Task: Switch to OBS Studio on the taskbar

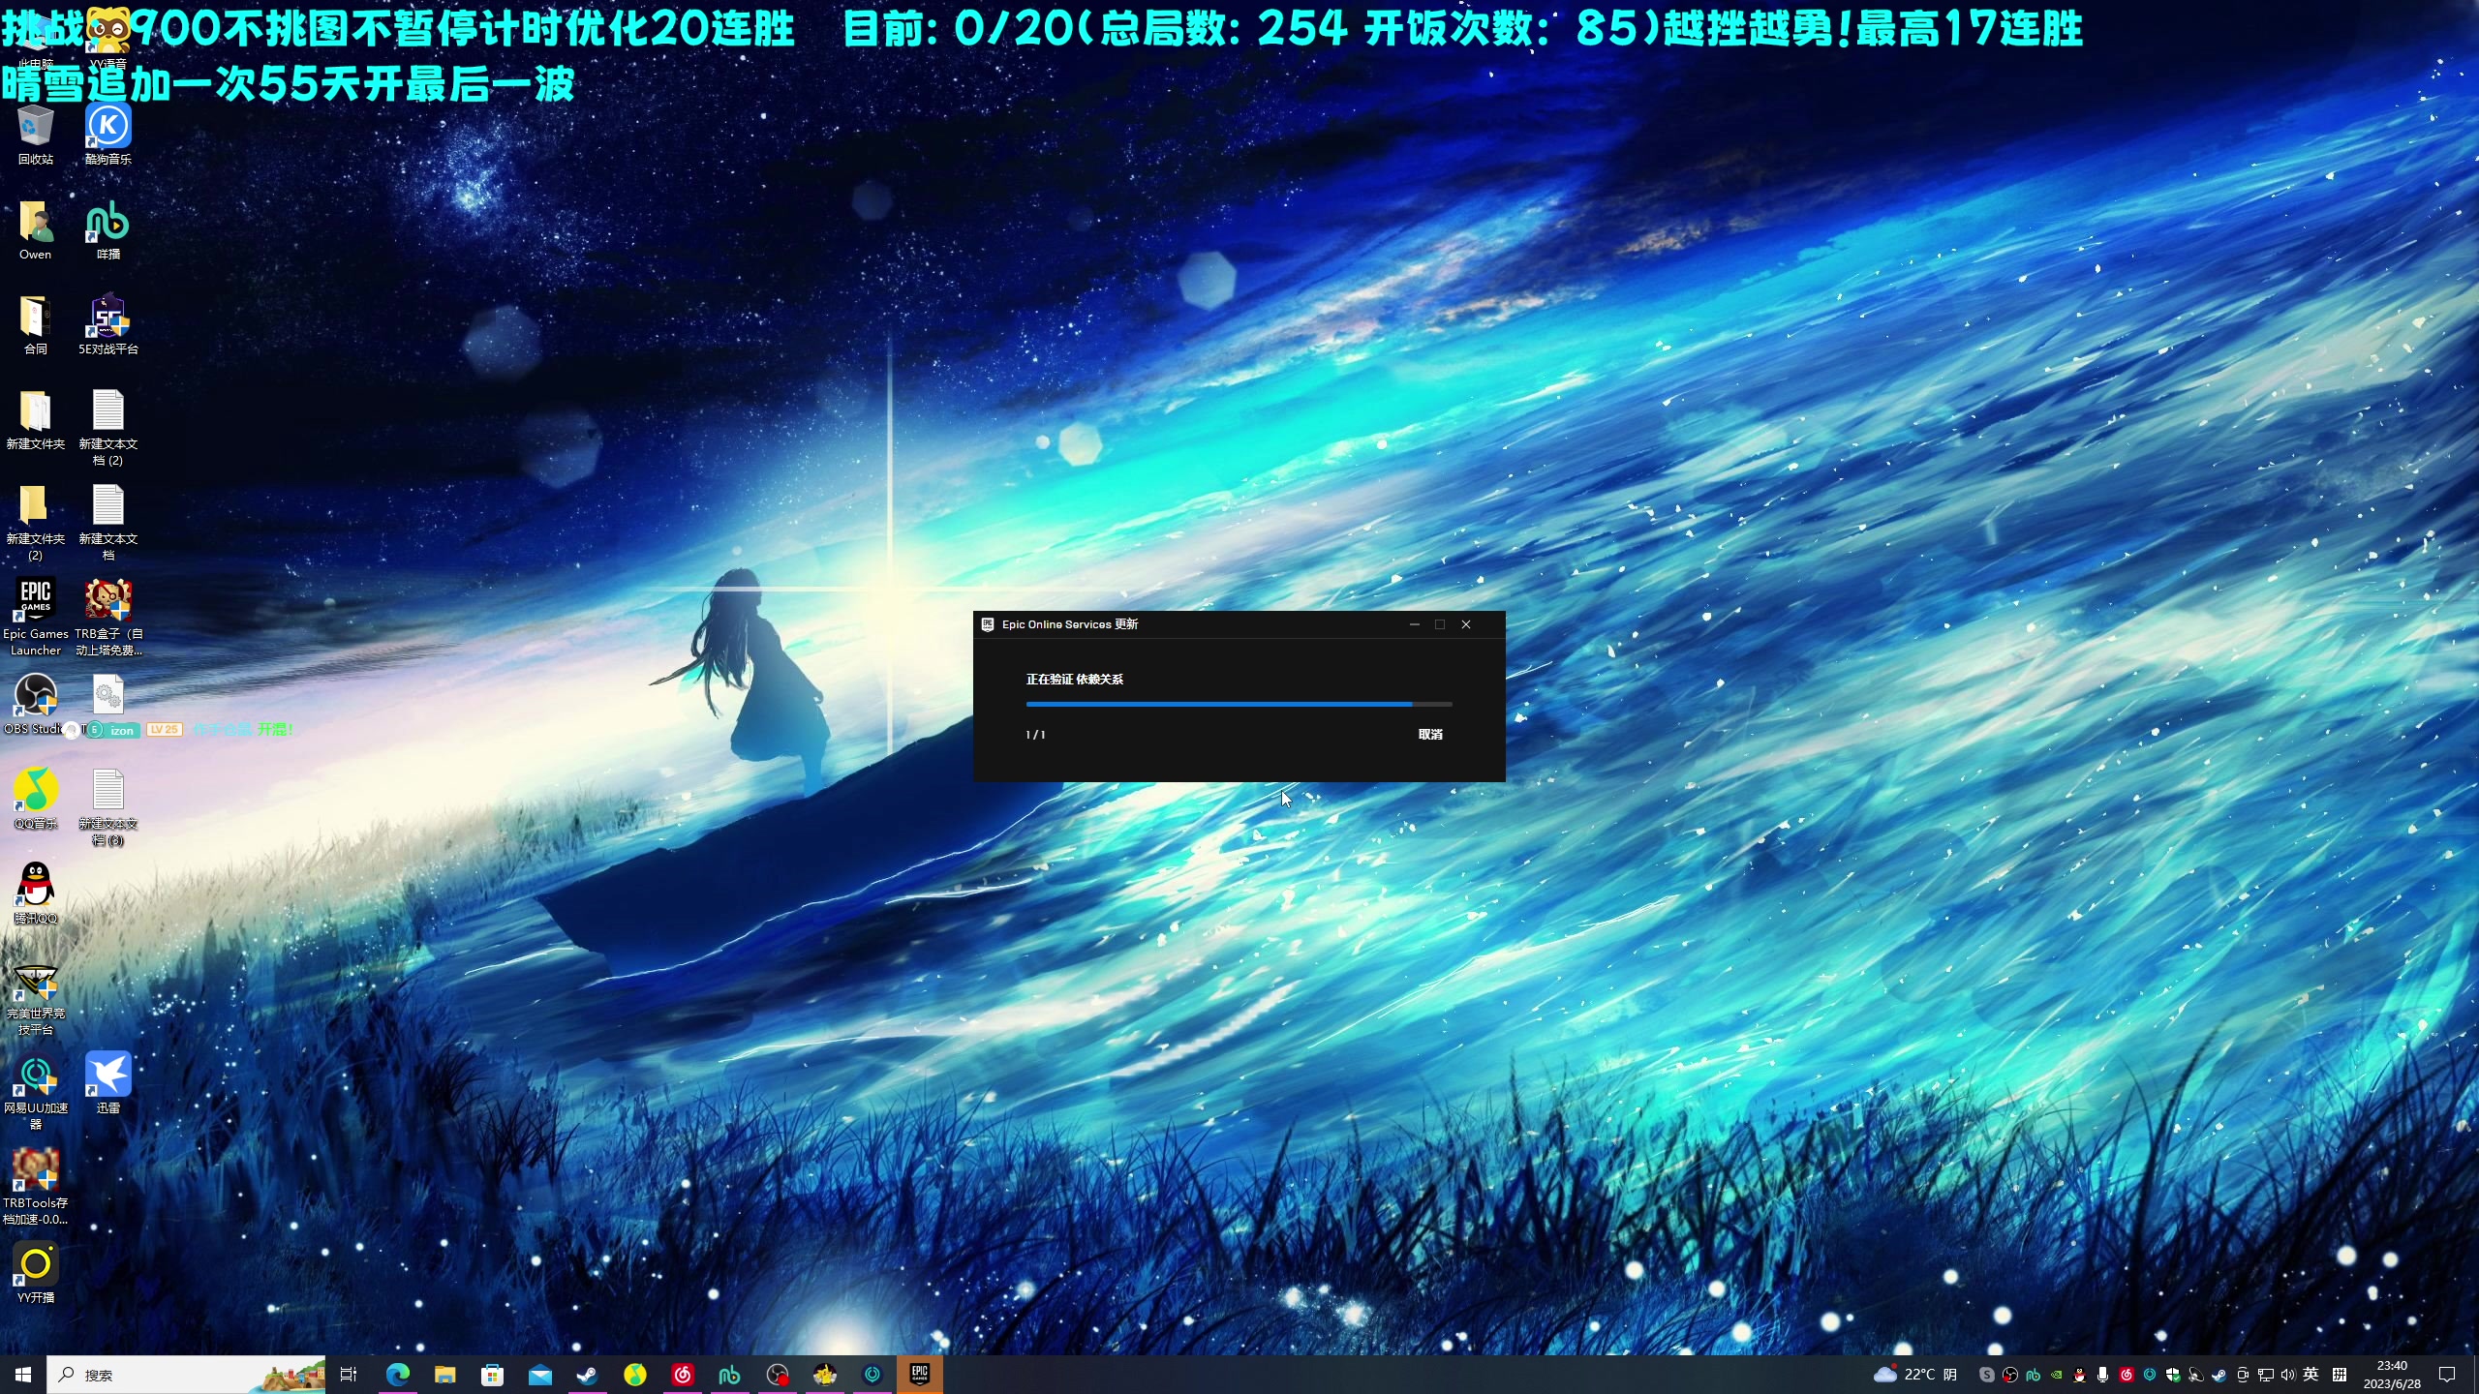Action: (x=778, y=1375)
